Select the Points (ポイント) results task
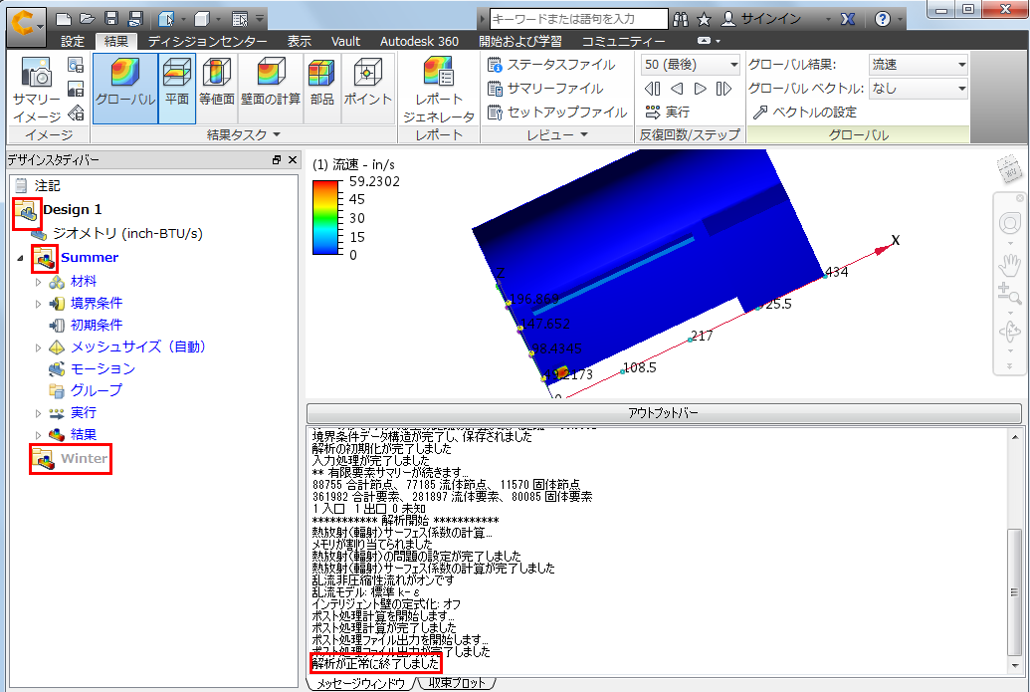1030x692 pixels. pos(368,89)
